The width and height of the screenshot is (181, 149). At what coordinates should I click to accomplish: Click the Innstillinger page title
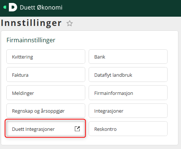[x=31, y=23]
